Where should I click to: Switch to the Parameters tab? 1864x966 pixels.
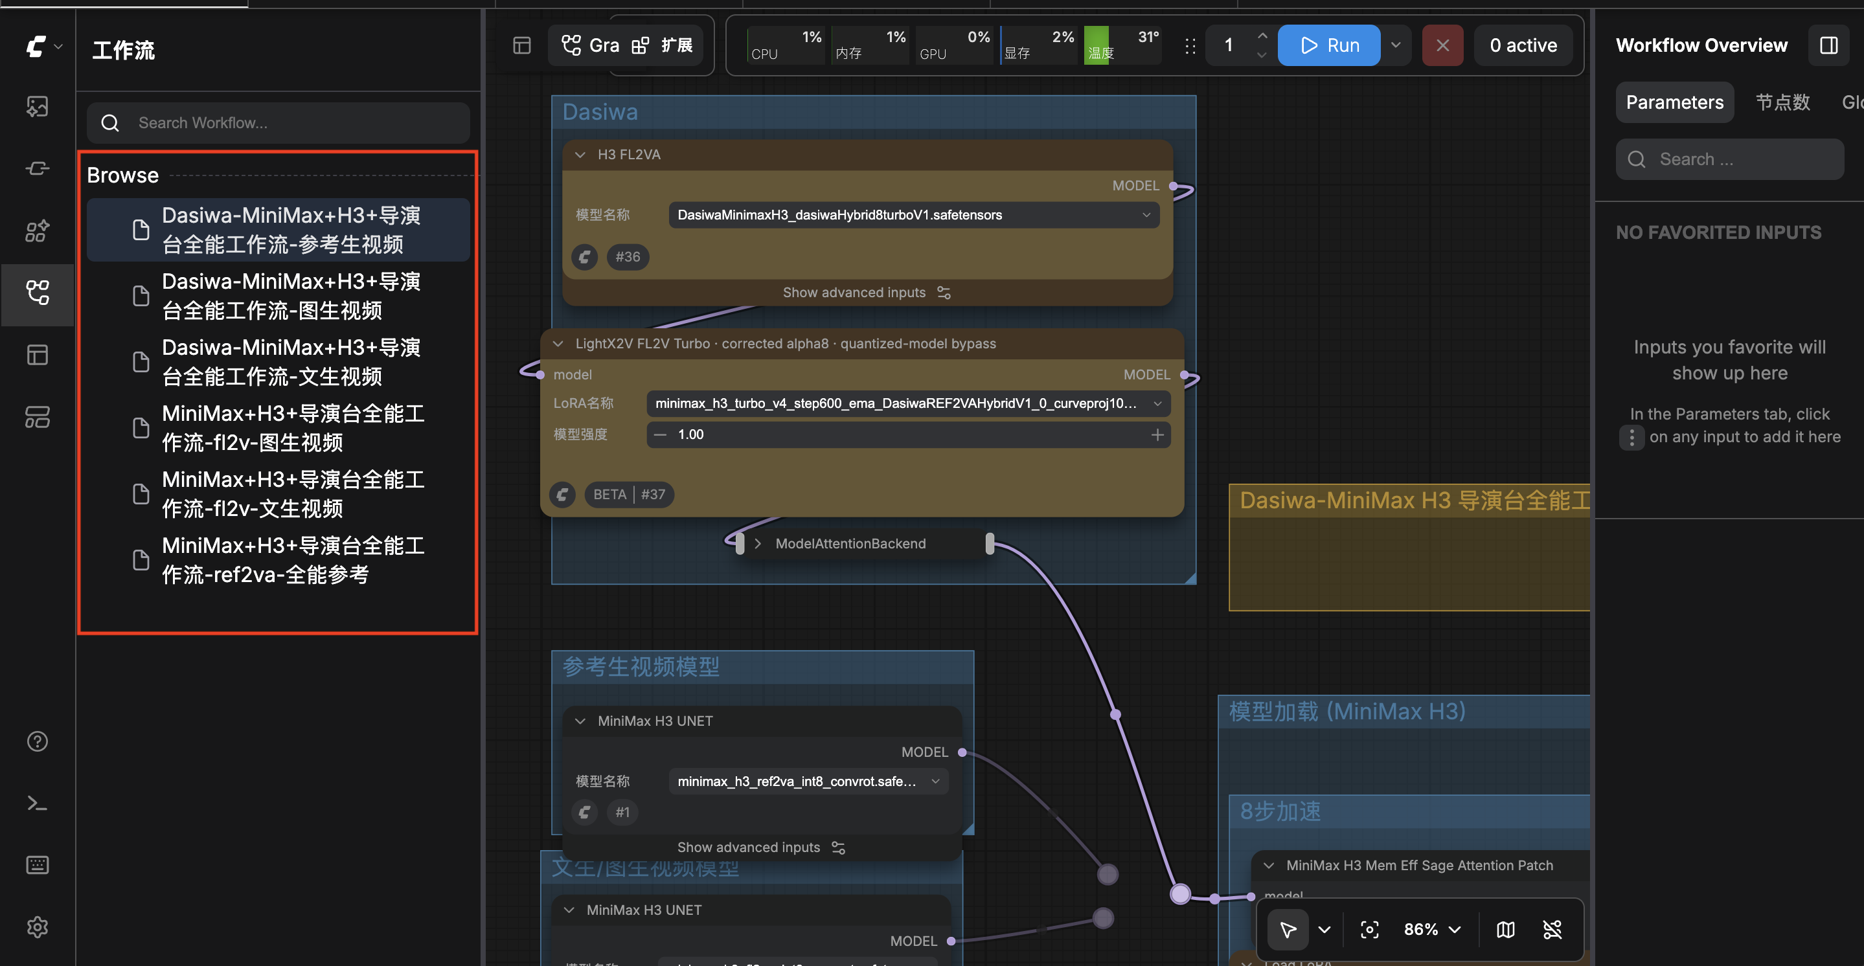[1675, 103]
